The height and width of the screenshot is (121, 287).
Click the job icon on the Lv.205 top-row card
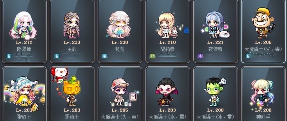[x=248, y=56]
